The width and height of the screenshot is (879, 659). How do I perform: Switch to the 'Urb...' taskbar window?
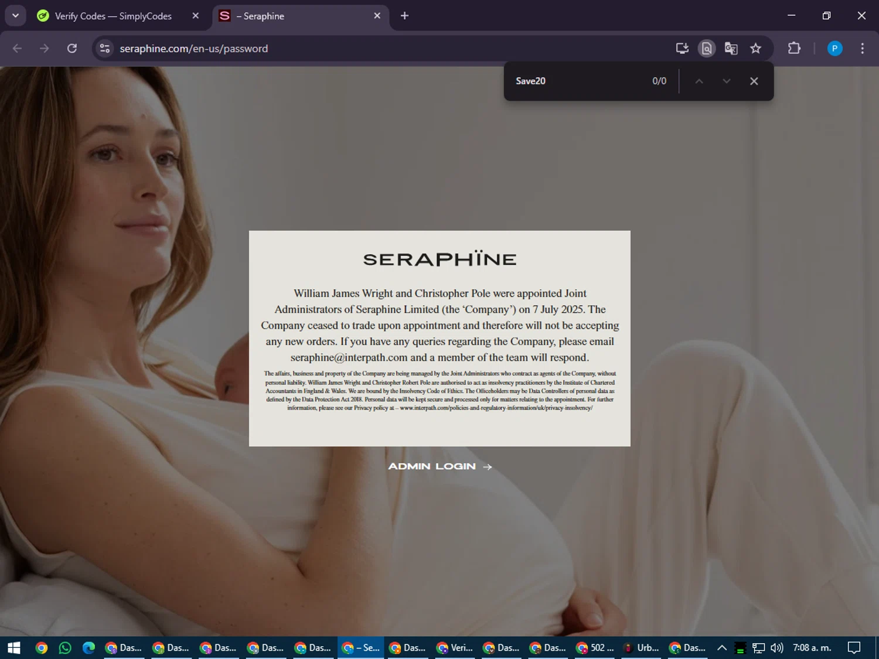642,647
